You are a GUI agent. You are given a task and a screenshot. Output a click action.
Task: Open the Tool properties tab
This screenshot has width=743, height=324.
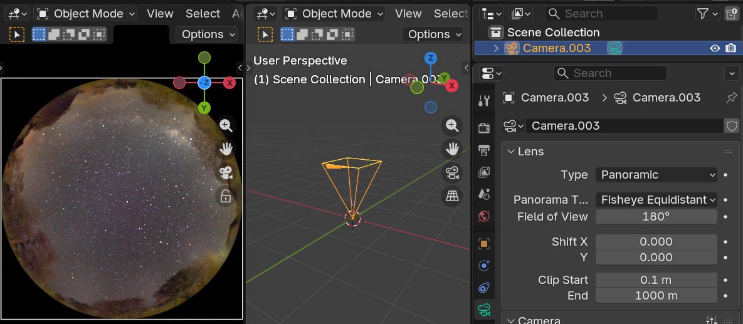pos(483,101)
